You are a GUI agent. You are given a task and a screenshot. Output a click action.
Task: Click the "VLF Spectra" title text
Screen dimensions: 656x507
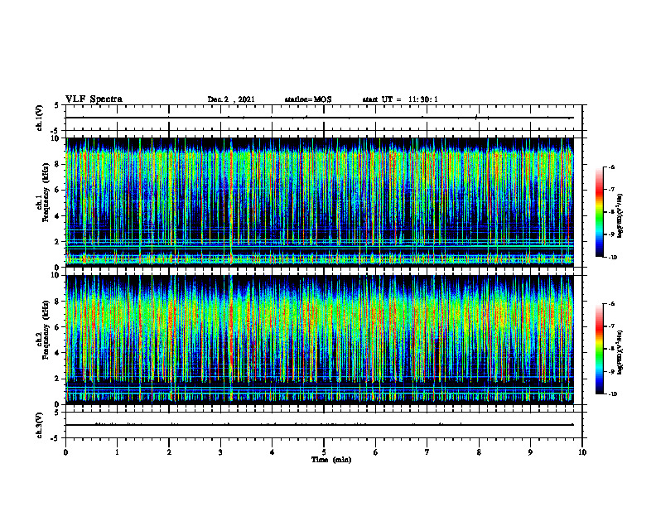pos(94,99)
